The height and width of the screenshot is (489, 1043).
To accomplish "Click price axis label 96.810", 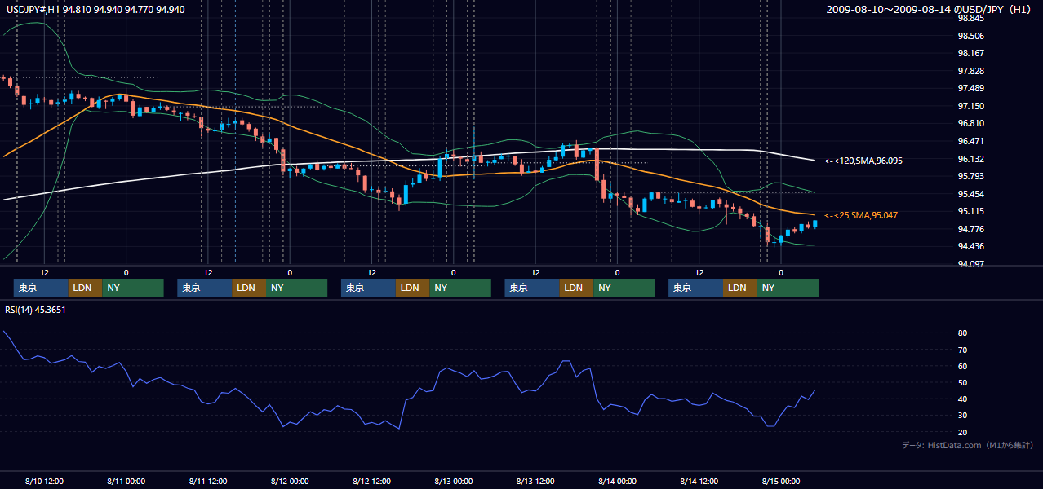I will tap(970, 124).
